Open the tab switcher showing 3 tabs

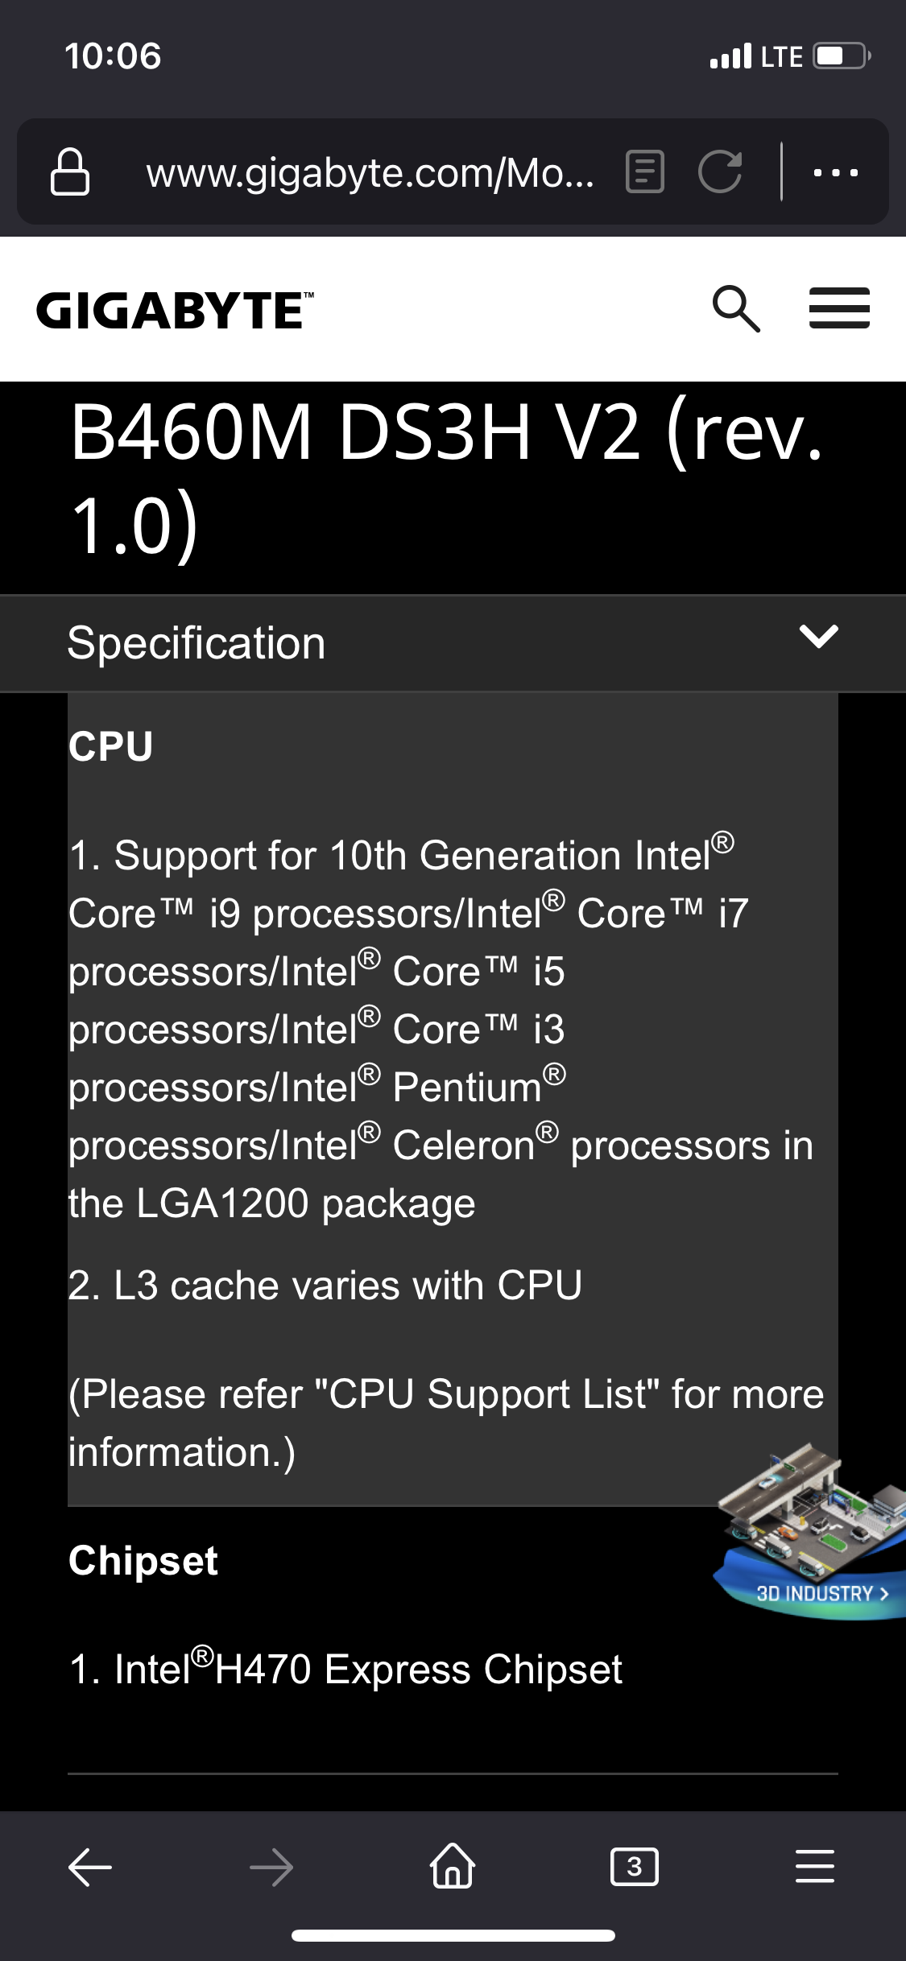pyautogui.click(x=635, y=1867)
